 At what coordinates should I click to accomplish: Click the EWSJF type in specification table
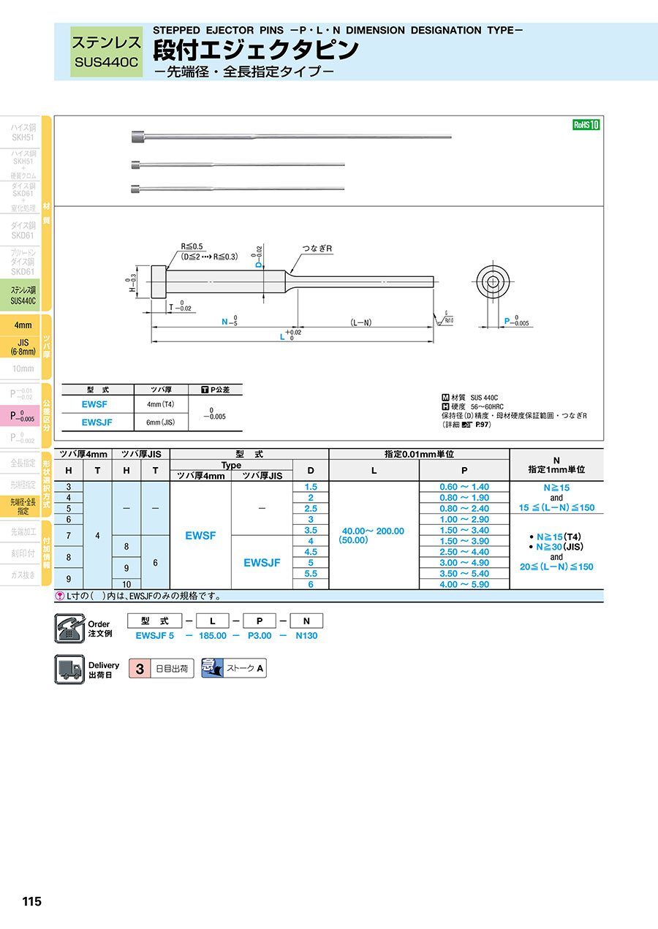[x=261, y=563]
